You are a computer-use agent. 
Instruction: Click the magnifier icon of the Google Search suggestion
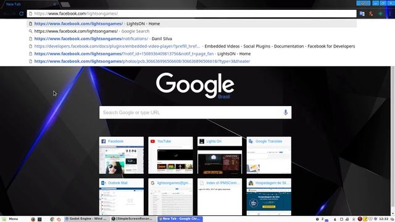pos(30,31)
